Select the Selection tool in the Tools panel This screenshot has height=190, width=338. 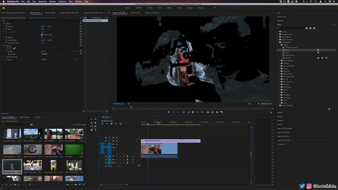[x=91, y=119]
